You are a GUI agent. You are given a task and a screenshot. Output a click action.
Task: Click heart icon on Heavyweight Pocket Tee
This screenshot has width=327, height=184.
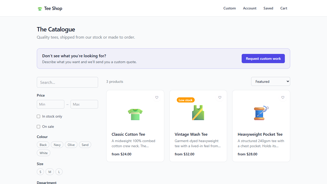tap(283, 97)
